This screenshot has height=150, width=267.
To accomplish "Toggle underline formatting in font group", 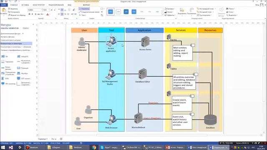I will (x=35, y=14).
